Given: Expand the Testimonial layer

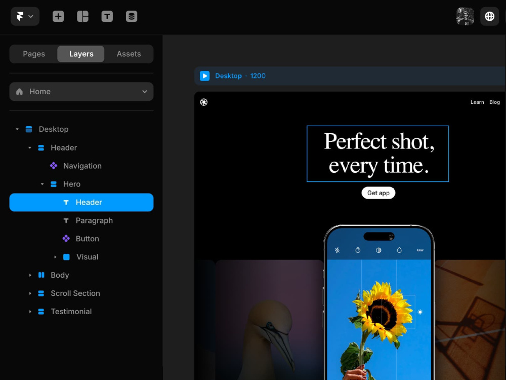Looking at the screenshot, I should pyautogui.click(x=30, y=312).
